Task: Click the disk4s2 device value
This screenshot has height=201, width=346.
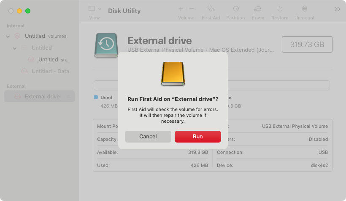Action: click(319, 165)
